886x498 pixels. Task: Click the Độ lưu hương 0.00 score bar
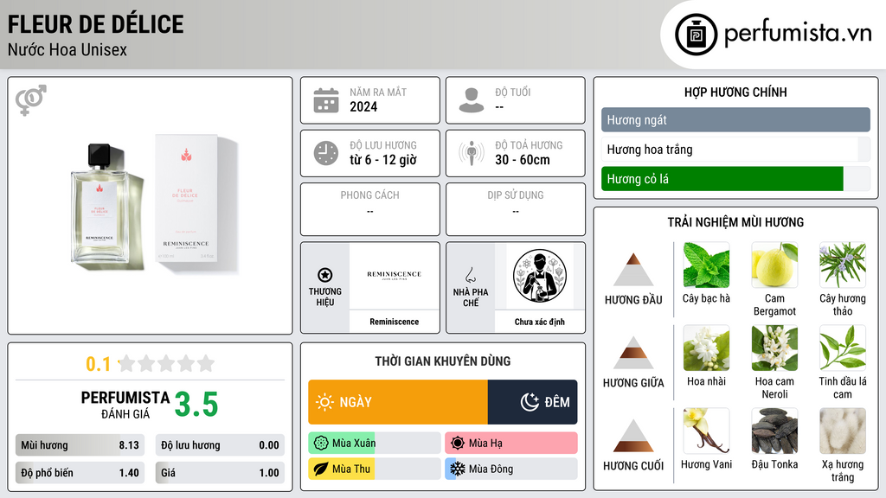pyautogui.click(x=220, y=445)
